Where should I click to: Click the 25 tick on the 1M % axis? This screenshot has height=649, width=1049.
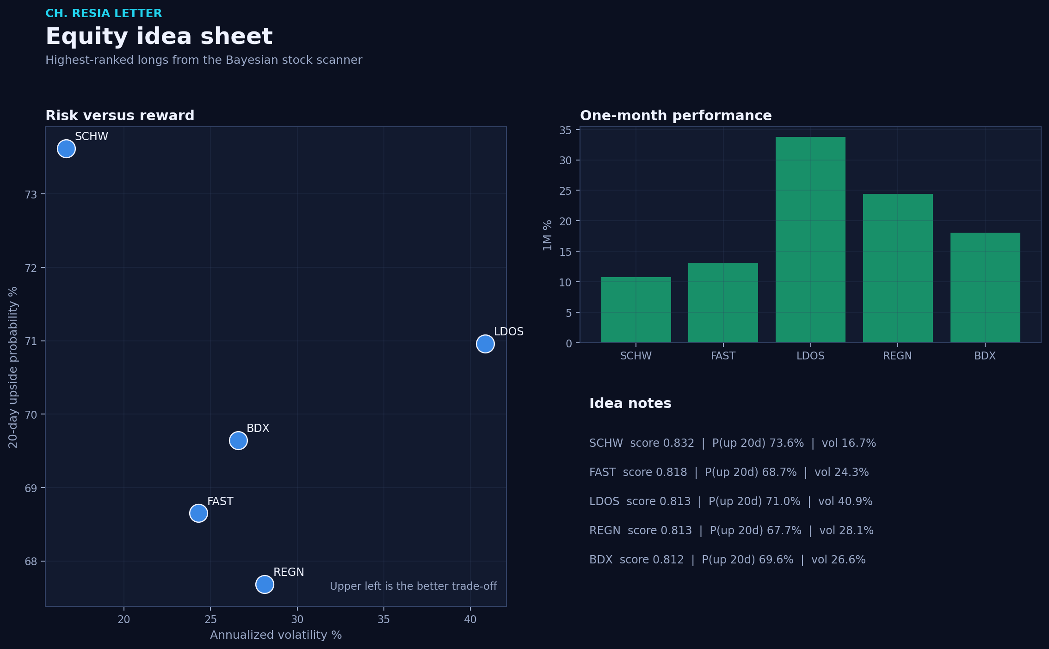click(566, 191)
